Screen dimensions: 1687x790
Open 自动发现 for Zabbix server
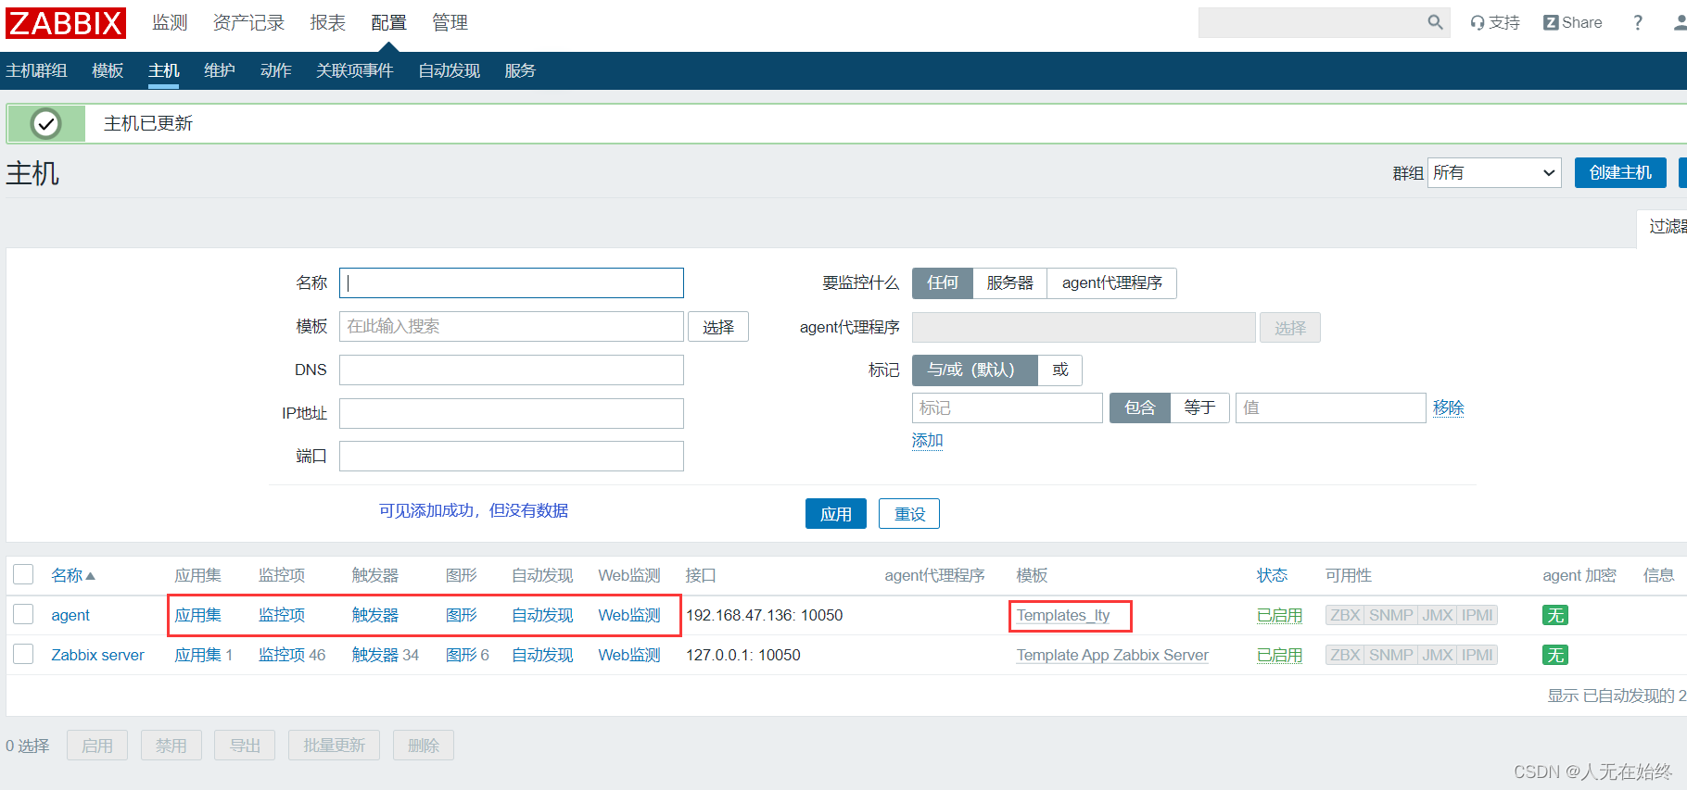click(x=542, y=655)
